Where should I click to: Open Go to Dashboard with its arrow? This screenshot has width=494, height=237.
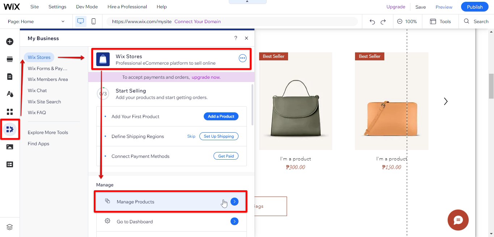click(x=235, y=221)
